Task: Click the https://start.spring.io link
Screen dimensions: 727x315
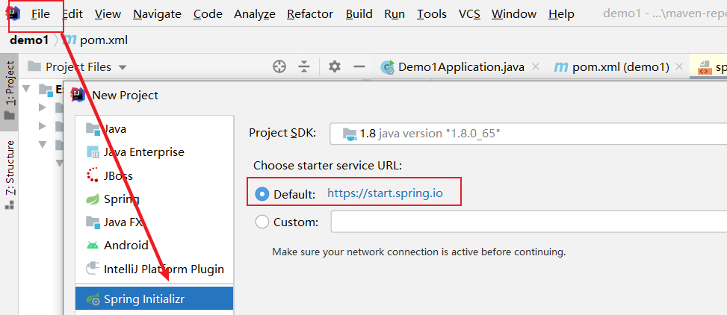Action: [385, 194]
